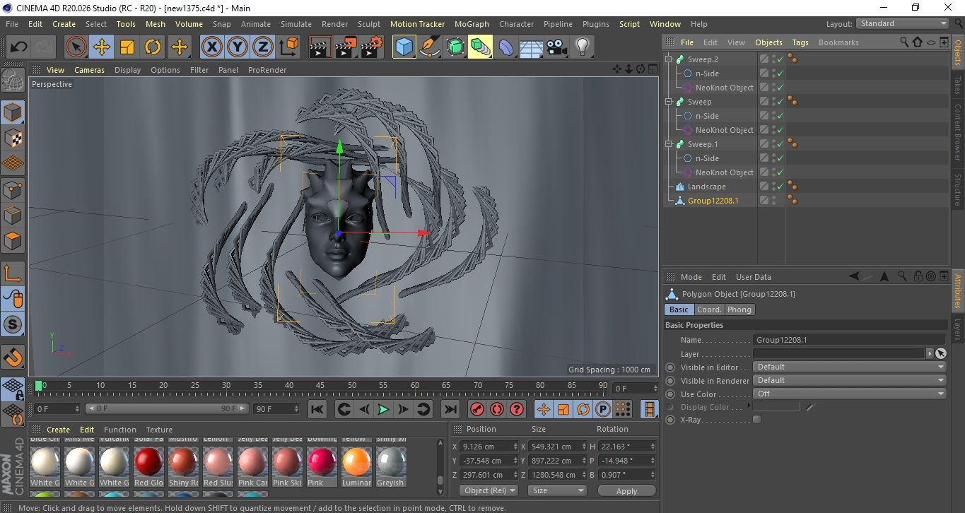
Task: Open Visible in Editor dropdown
Action: pyautogui.click(x=849, y=367)
